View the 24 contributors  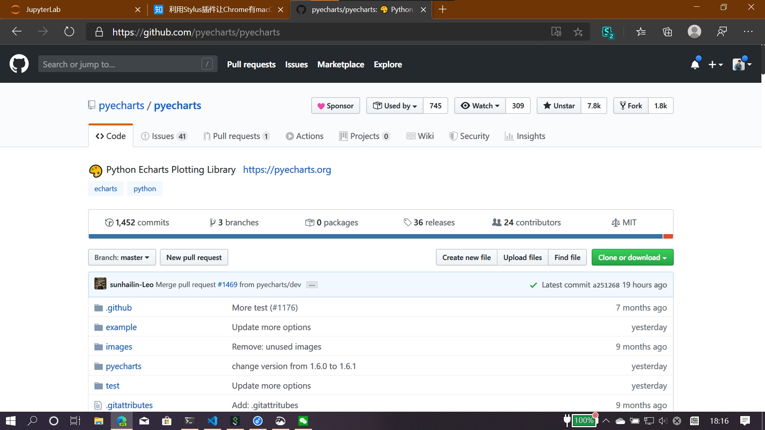[526, 222]
